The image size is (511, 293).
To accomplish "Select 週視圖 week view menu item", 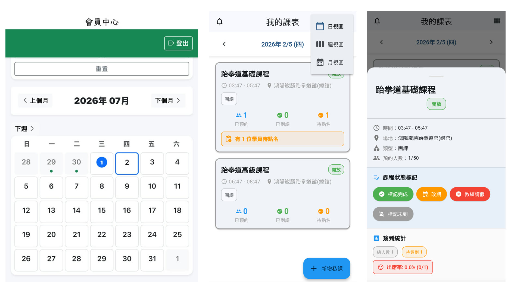I will pos(332,44).
